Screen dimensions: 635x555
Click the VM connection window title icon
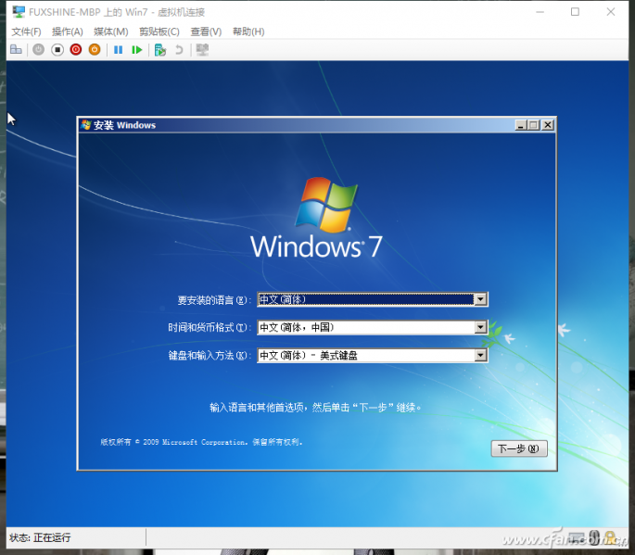pyautogui.click(x=19, y=12)
